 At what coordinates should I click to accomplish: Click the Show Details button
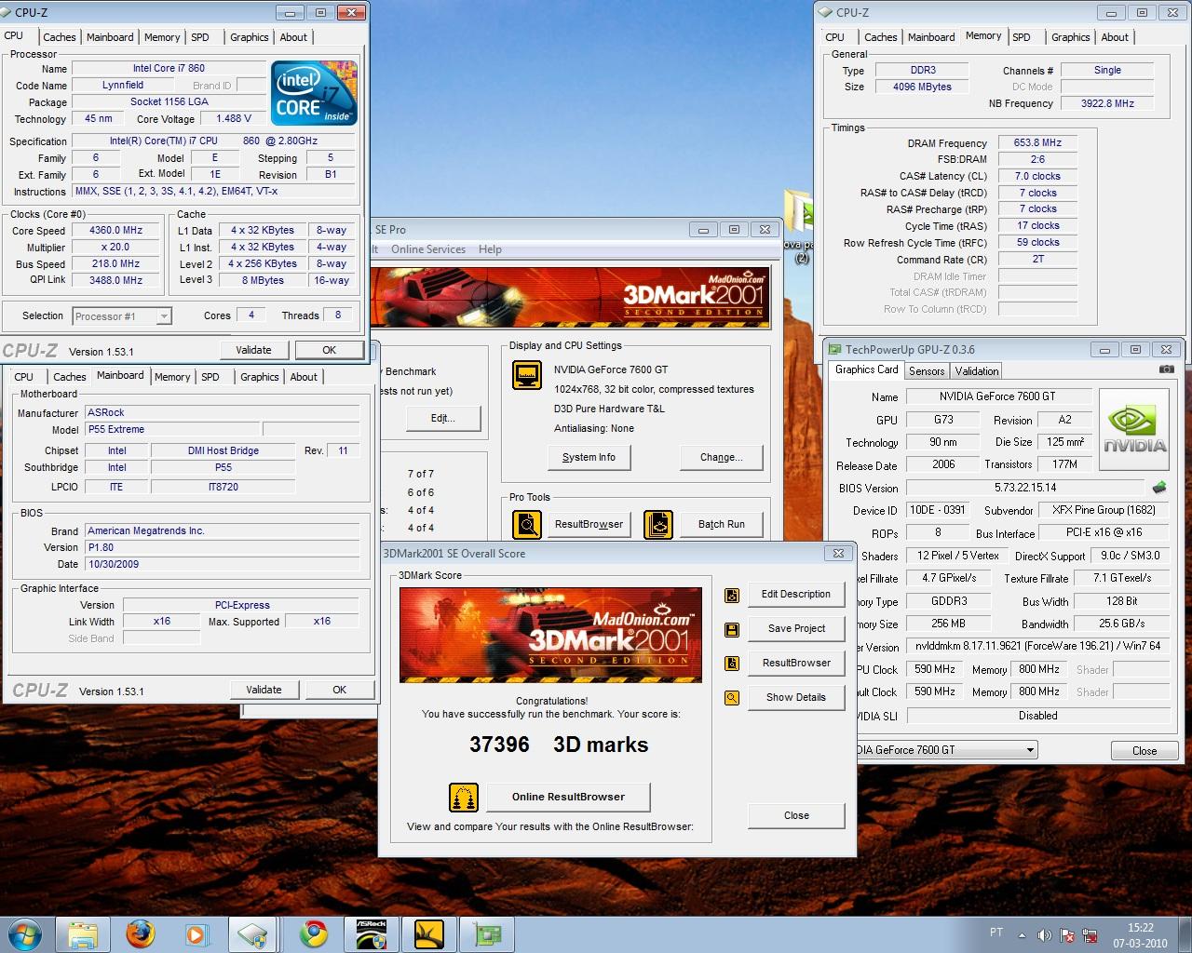796,697
